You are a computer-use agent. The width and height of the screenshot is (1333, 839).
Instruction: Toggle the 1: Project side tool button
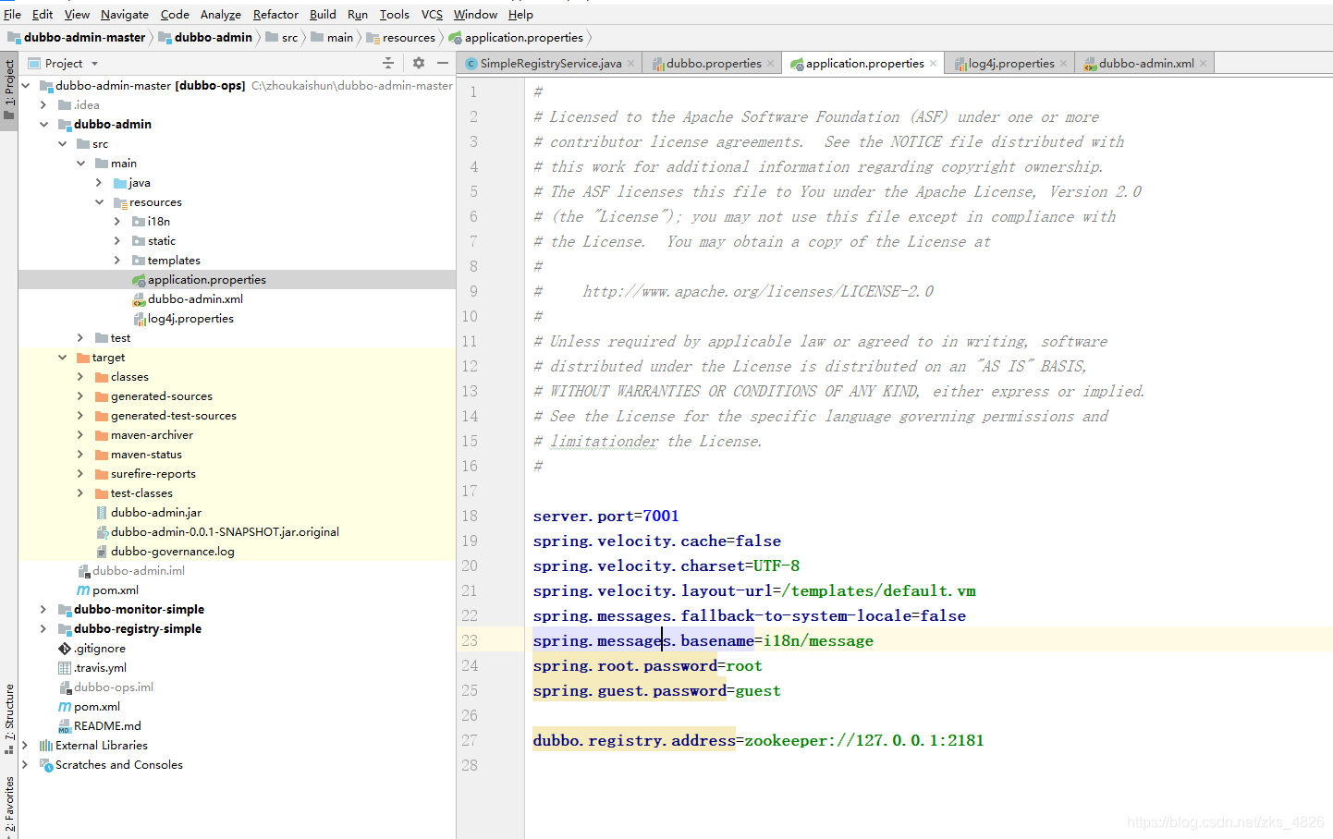(x=9, y=91)
